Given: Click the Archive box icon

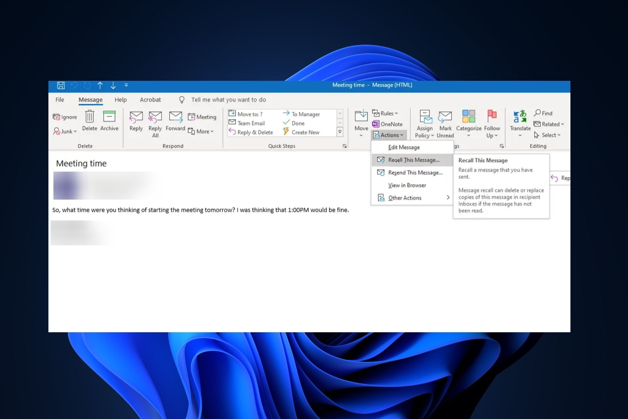Looking at the screenshot, I should click(x=109, y=117).
